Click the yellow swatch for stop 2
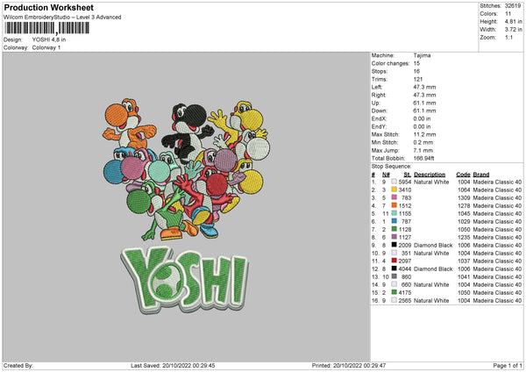This screenshot has height=372, width=526. (394, 190)
